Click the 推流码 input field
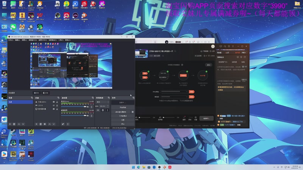 pos(174,97)
